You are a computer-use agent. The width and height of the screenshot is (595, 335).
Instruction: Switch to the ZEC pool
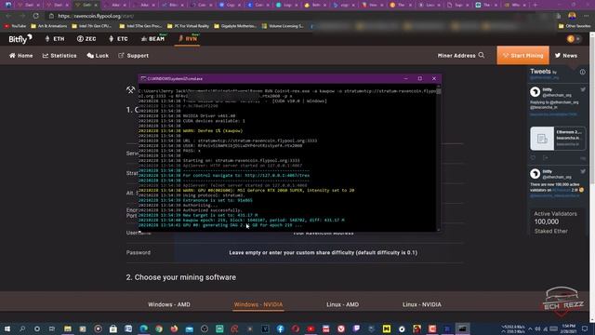point(86,39)
